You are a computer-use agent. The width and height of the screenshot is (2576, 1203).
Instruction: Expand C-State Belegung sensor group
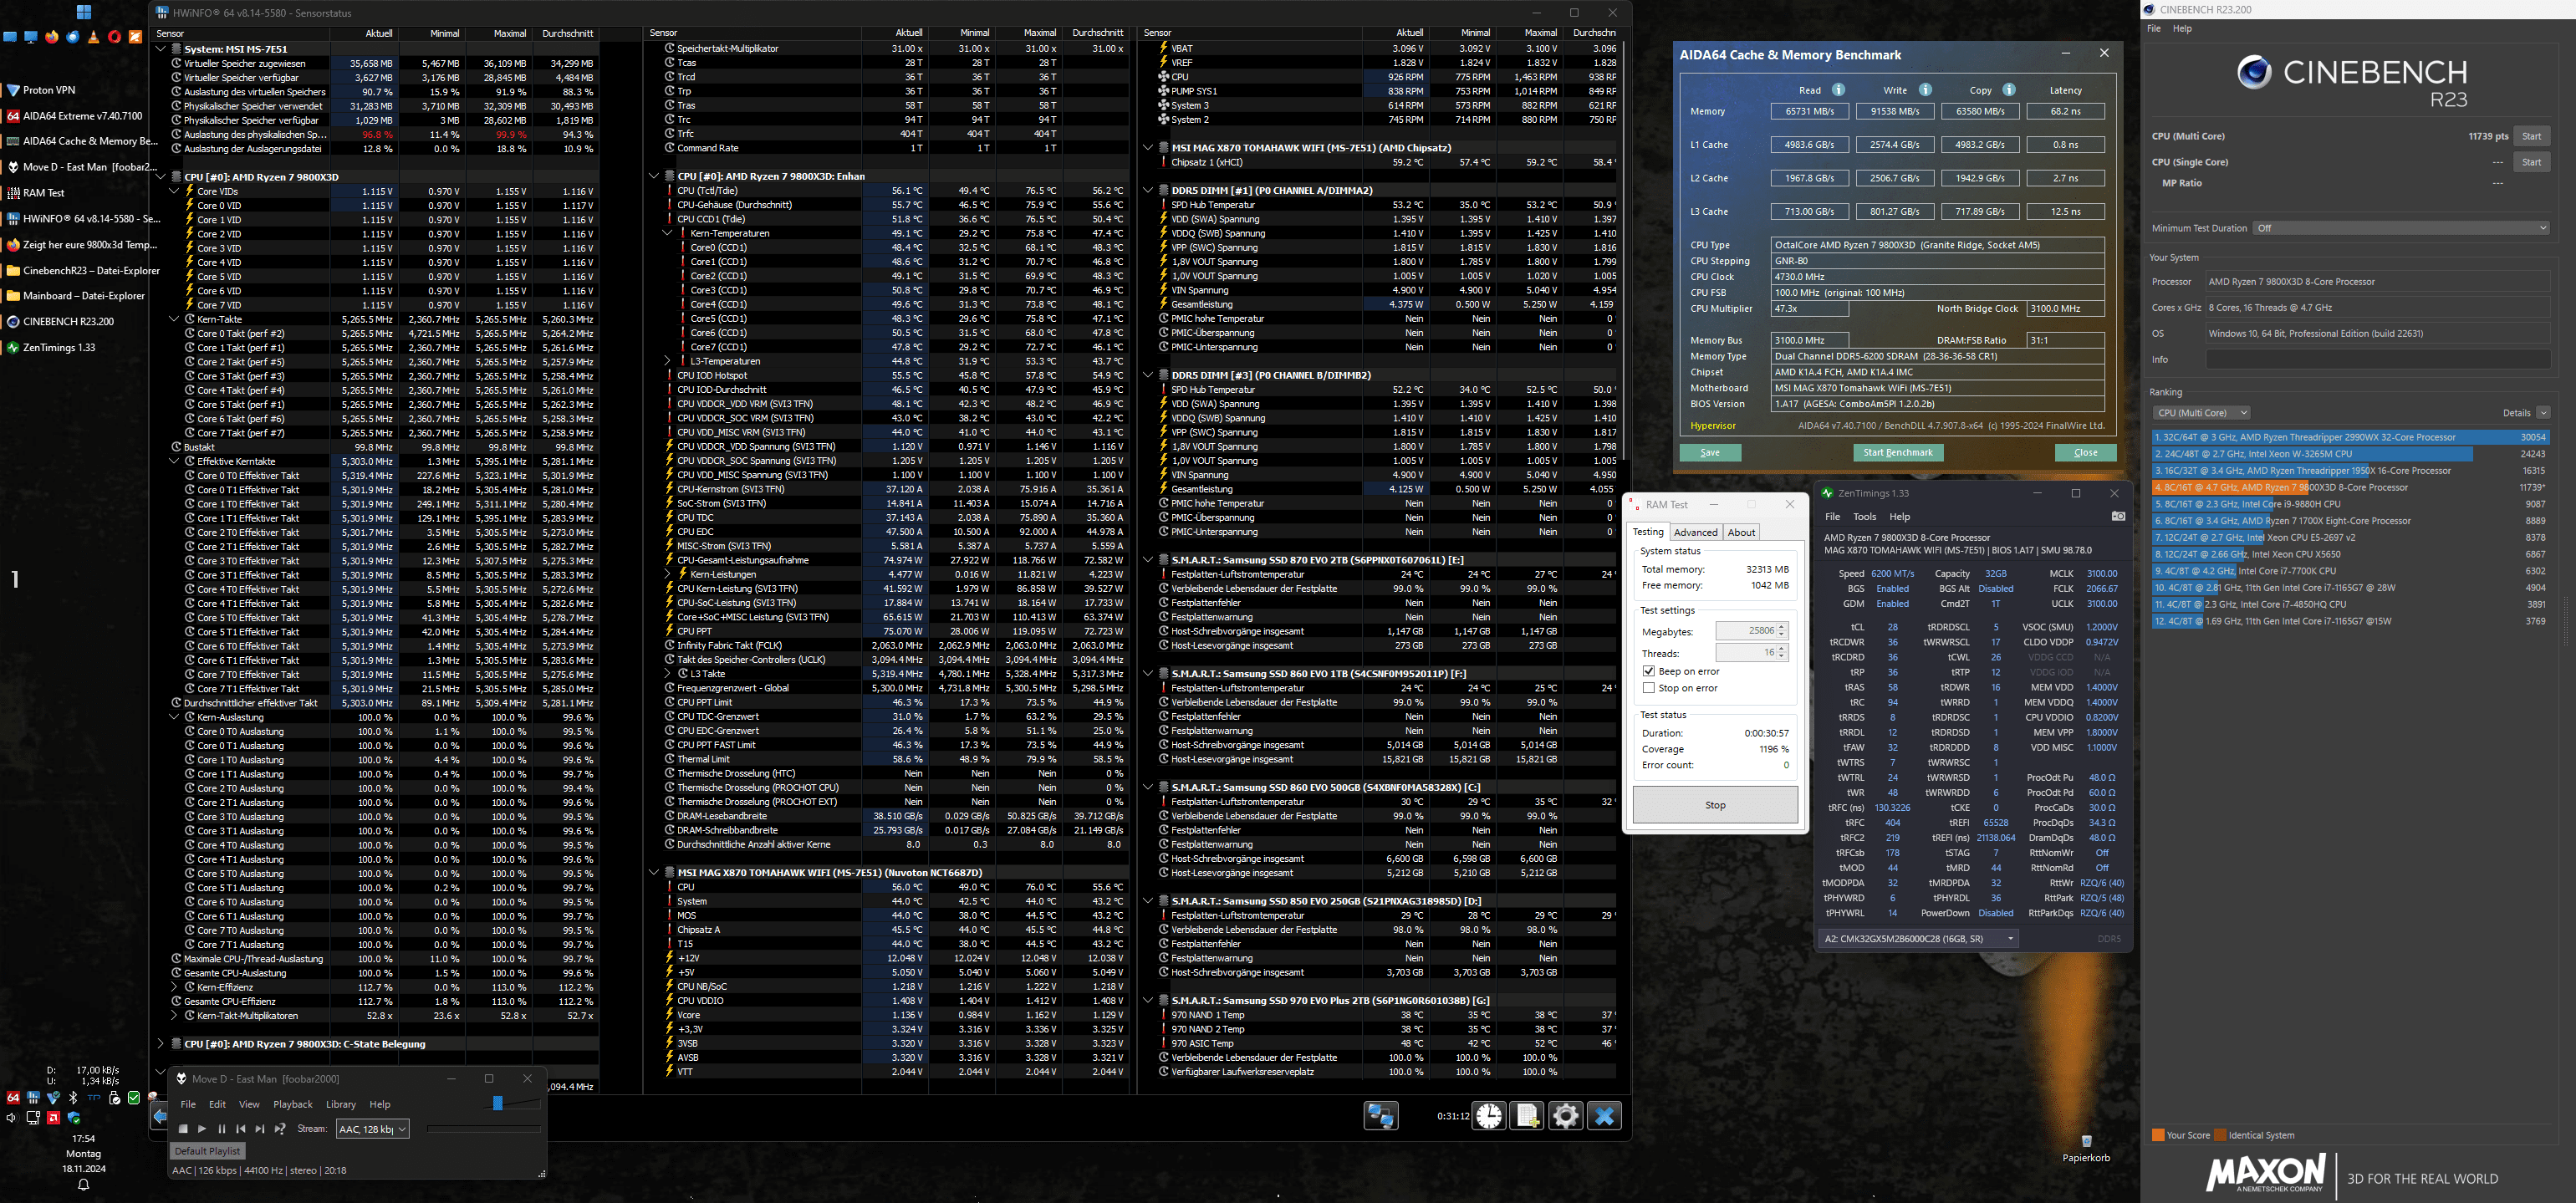[161, 1044]
